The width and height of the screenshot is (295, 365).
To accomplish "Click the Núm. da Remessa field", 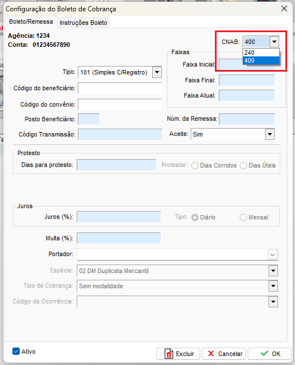I will 247,119.
